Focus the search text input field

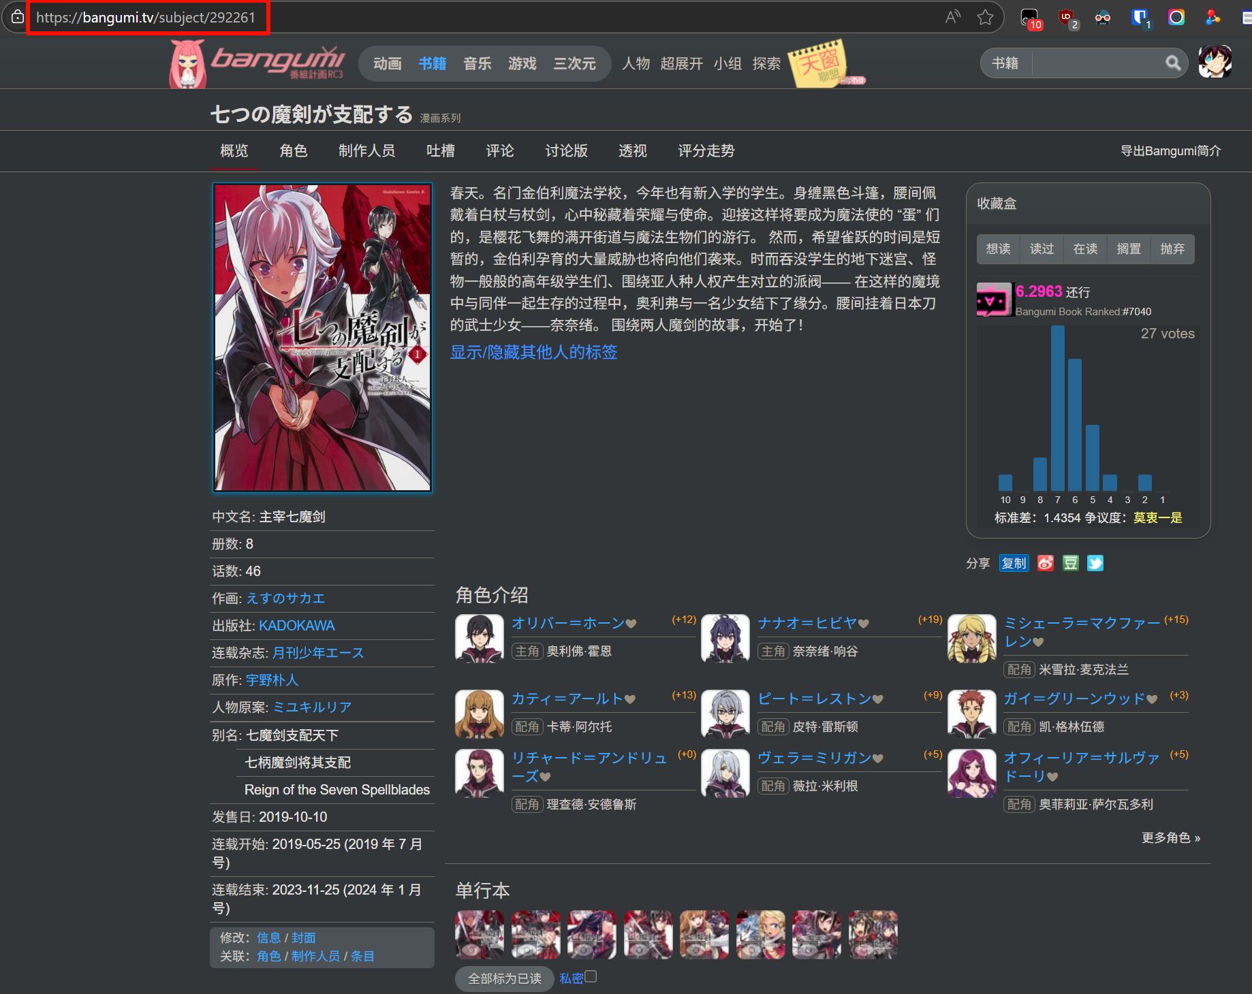pos(1098,63)
